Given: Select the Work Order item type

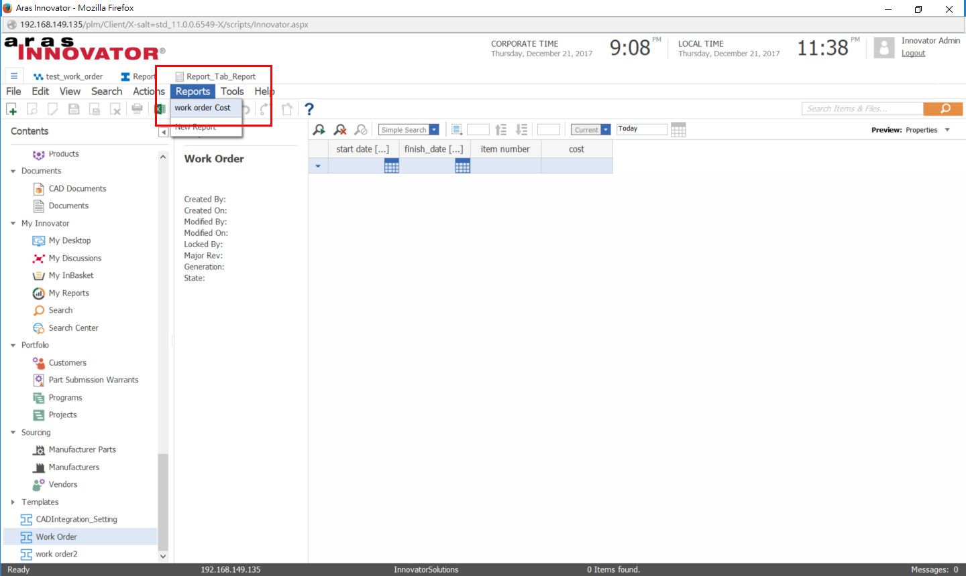Looking at the screenshot, I should click(x=56, y=537).
